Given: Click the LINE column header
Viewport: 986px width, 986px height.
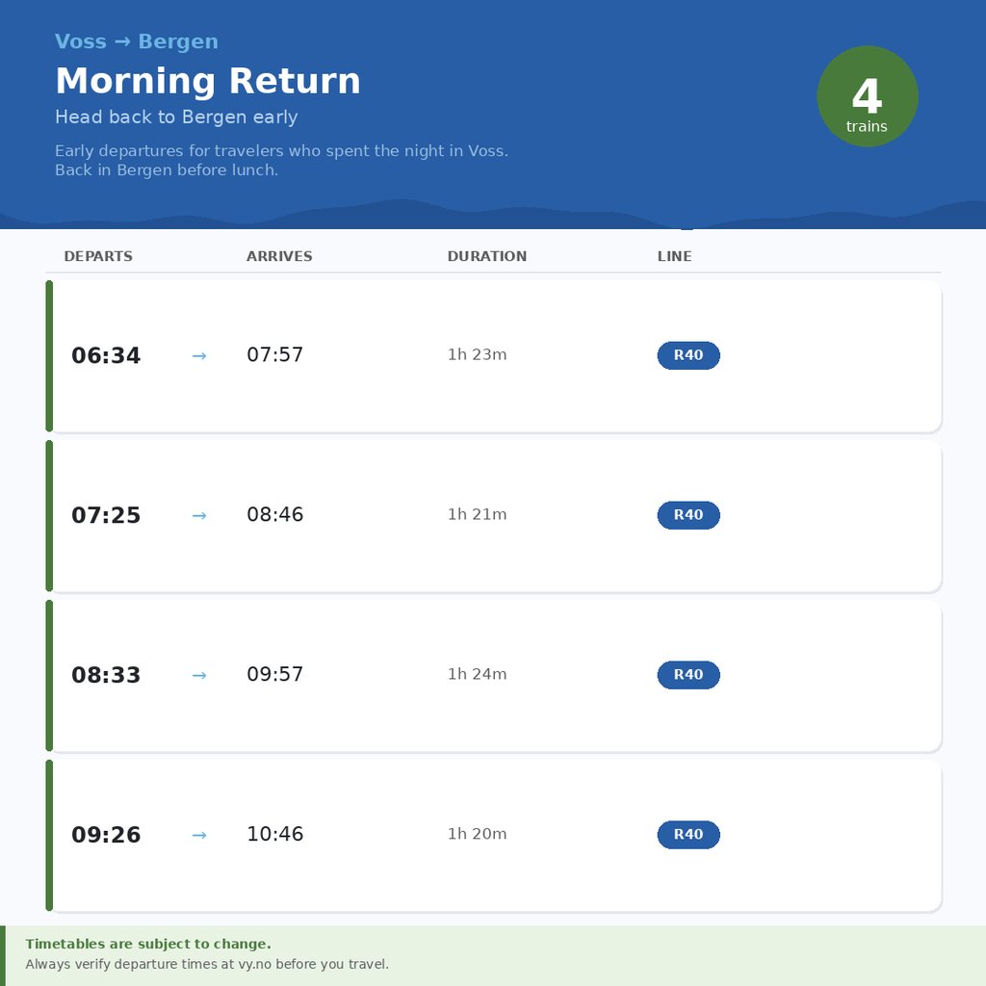Looking at the screenshot, I should coord(674,257).
